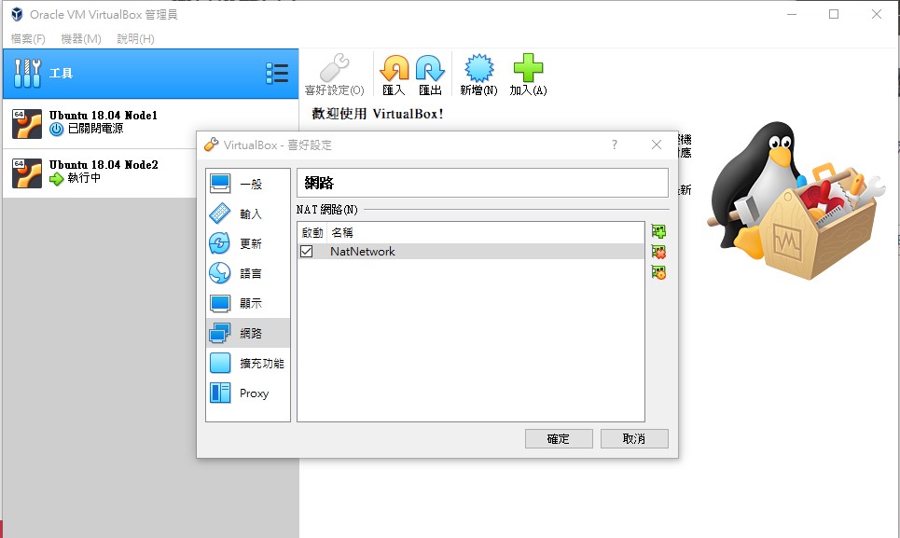The width and height of the screenshot is (900, 538).
Task: Open the 說明(H) help menu
Action: (x=135, y=39)
